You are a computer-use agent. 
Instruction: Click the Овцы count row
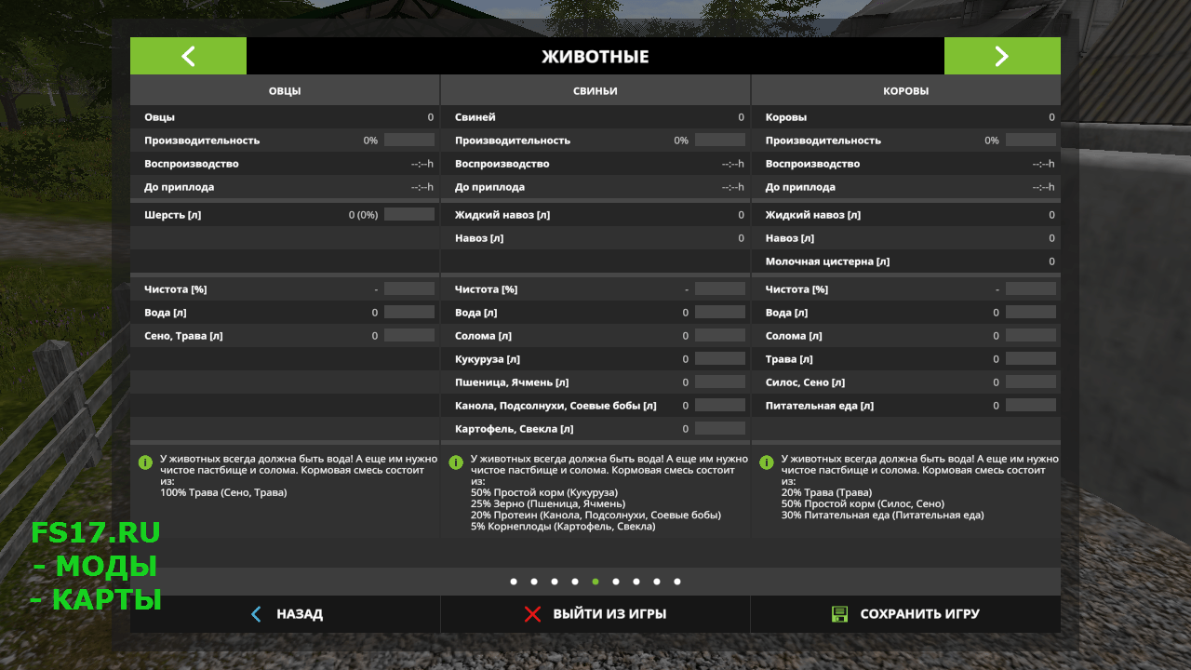(285, 117)
